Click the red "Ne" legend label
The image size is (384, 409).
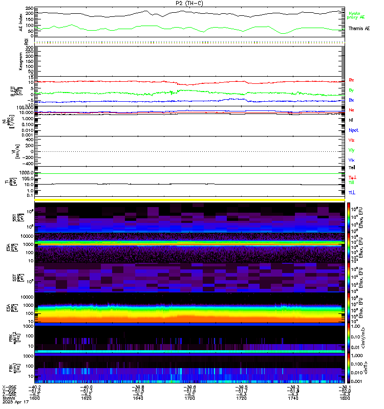tap(351, 110)
